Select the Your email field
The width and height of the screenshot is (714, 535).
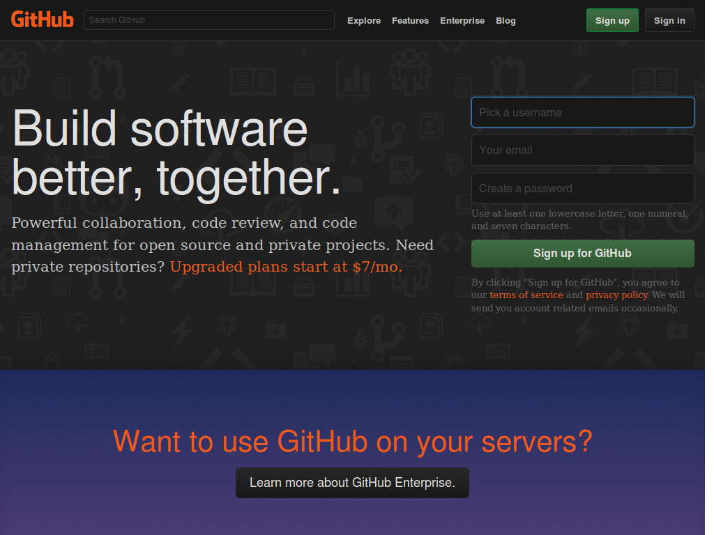tap(583, 150)
